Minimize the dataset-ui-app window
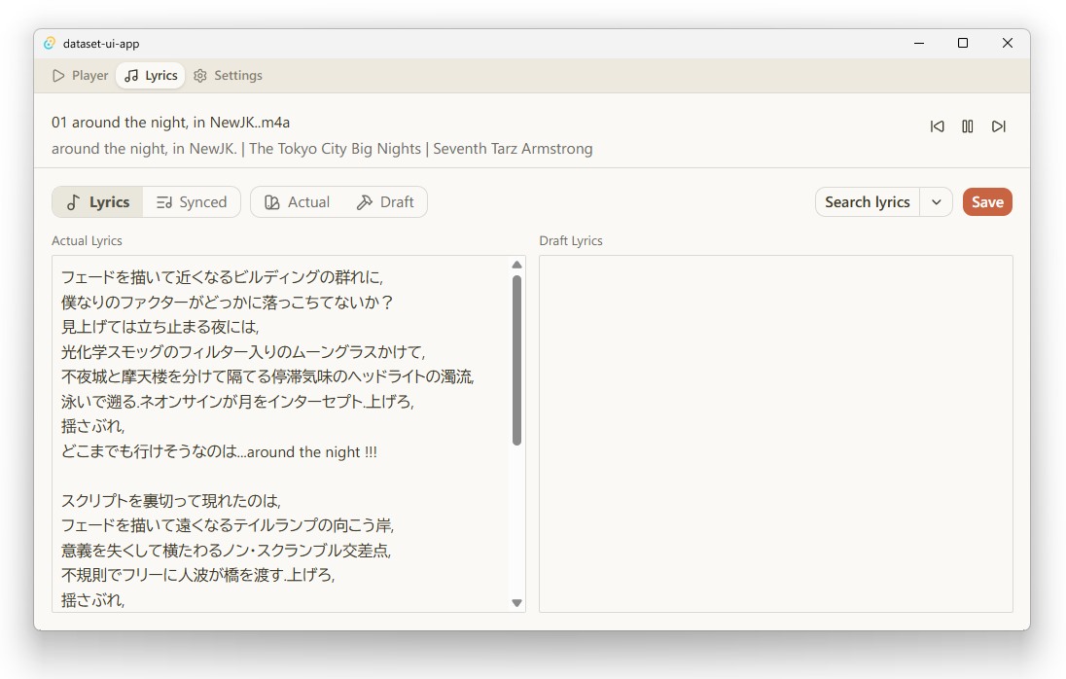This screenshot has height=679, width=1066. click(x=919, y=44)
